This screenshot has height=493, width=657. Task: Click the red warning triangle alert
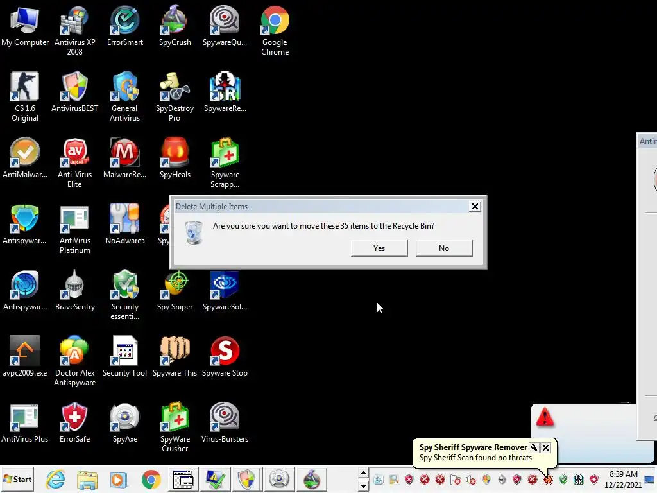pos(545,417)
